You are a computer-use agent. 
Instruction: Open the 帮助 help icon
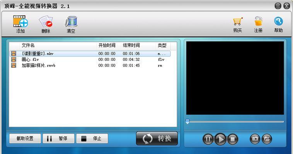tap(278, 21)
